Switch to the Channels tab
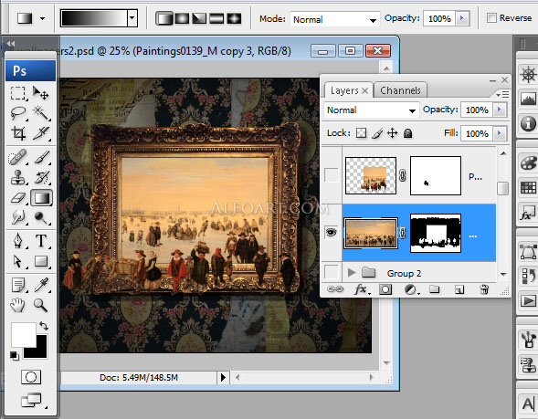The width and height of the screenshot is (538, 419). pyautogui.click(x=400, y=90)
